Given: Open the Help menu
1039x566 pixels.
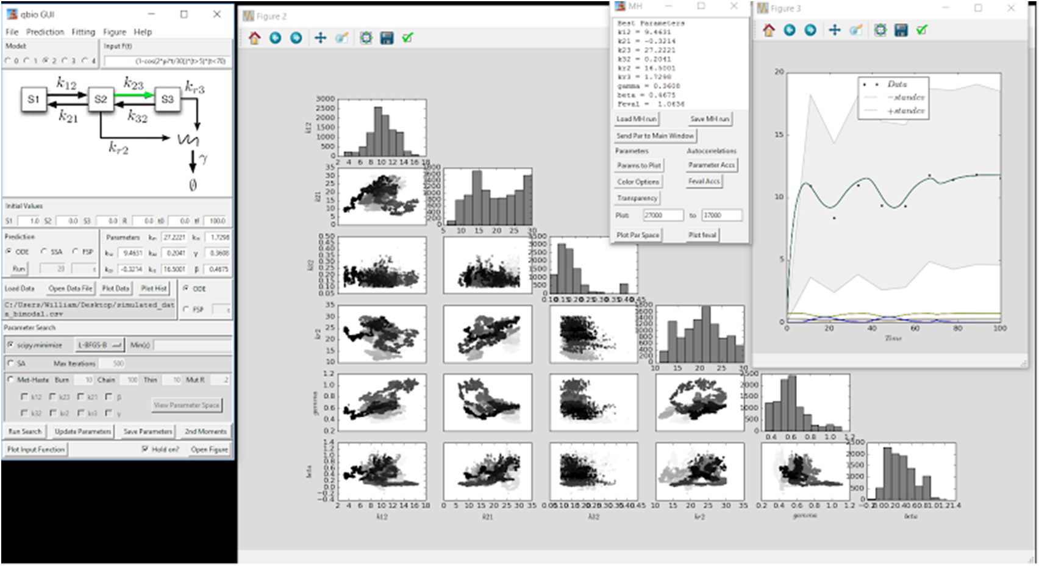Looking at the screenshot, I should [143, 32].
